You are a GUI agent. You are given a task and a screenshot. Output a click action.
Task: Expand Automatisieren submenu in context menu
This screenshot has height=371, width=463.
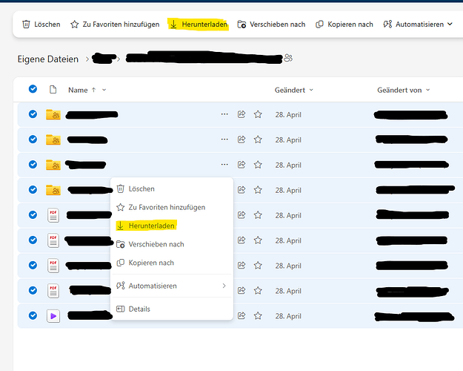click(172, 286)
